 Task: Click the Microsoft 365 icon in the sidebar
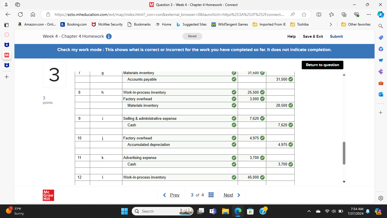(x=380, y=49)
